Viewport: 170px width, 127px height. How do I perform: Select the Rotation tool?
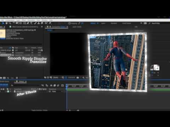point(14,23)
